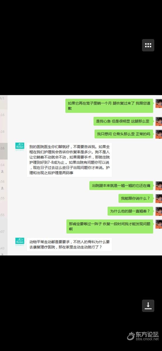Select the green bubble 我能跟你说什么？
Screen dimensions: 162x351
tap(136, 198)
